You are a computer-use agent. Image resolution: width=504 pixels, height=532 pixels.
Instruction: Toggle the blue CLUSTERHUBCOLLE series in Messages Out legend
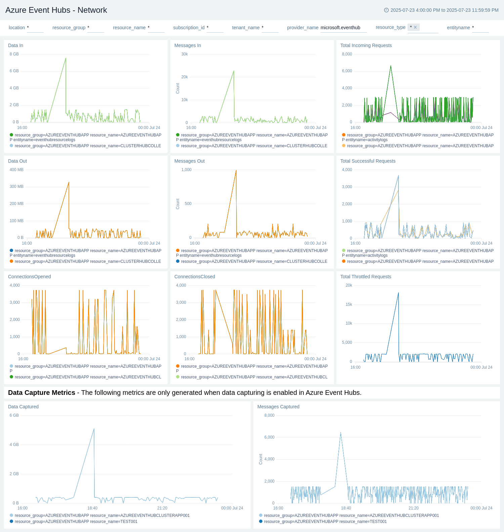252,261
